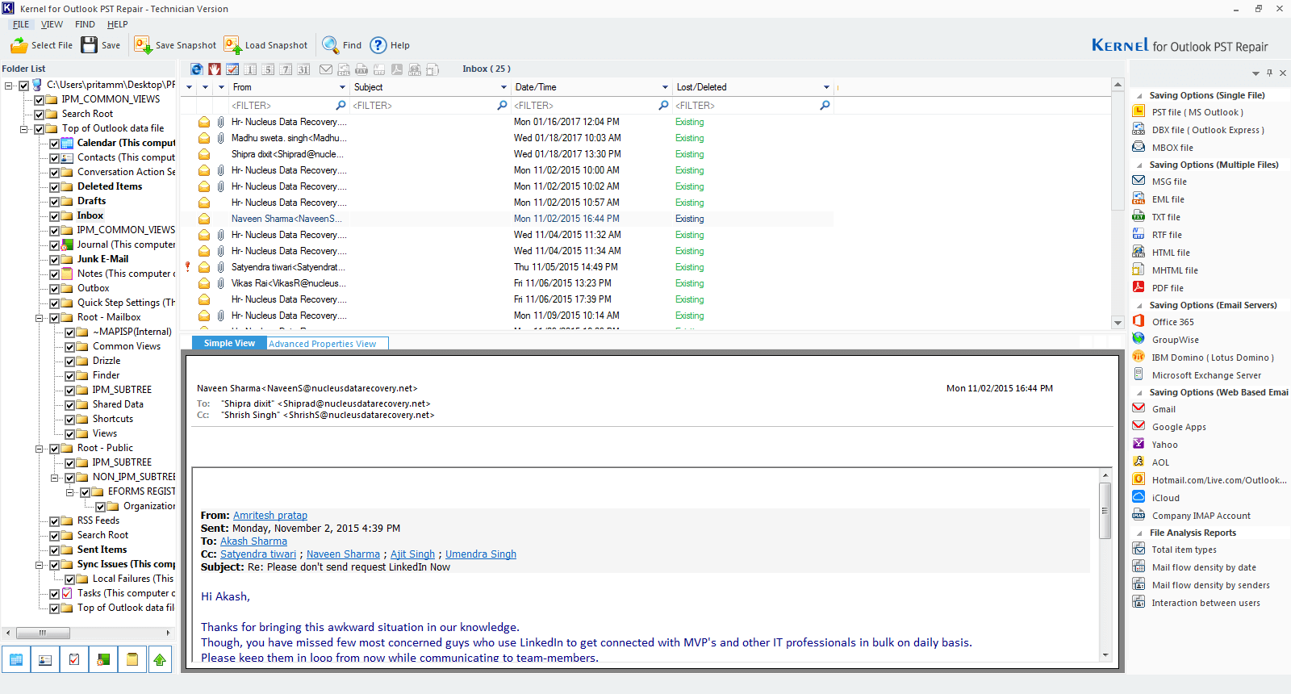This screenshot has height=694, width=1291.
Task: Open the Date/Time column dropdown arrow
Action: [665, 87]
